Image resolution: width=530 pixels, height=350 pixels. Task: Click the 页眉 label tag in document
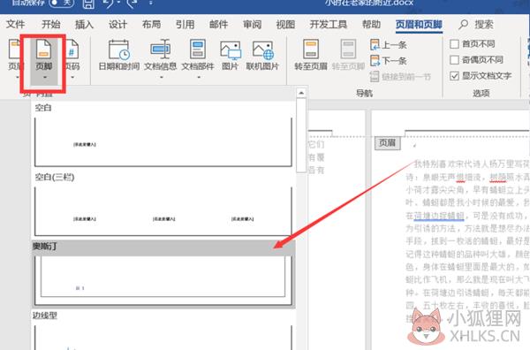(388, 143)
